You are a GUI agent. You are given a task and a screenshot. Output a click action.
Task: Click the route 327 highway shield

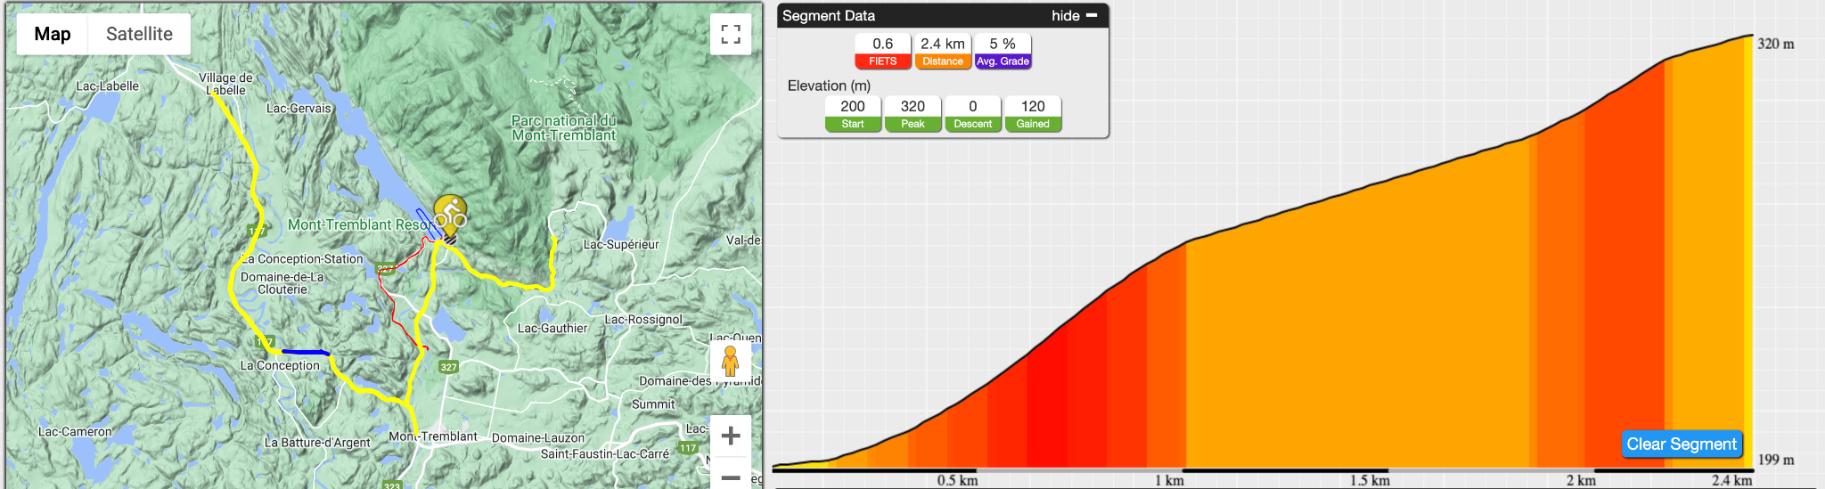[x=448, y=366]
